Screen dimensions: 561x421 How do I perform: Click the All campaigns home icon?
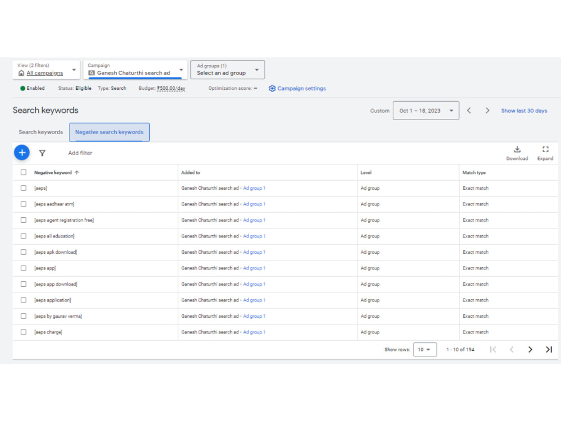(x=21, y=73)
